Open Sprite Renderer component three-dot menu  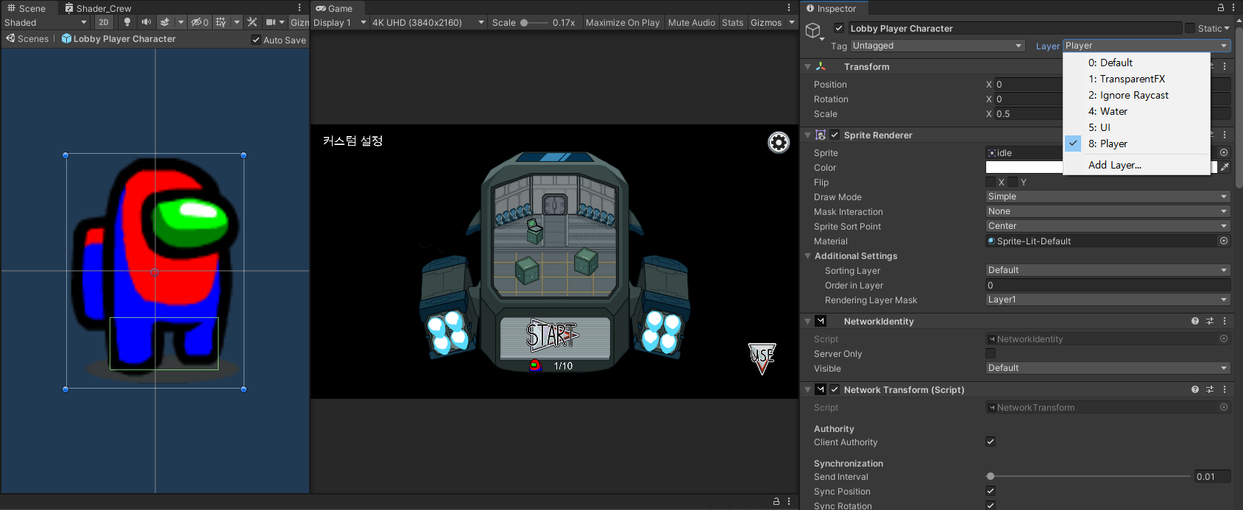[1225, 135]
